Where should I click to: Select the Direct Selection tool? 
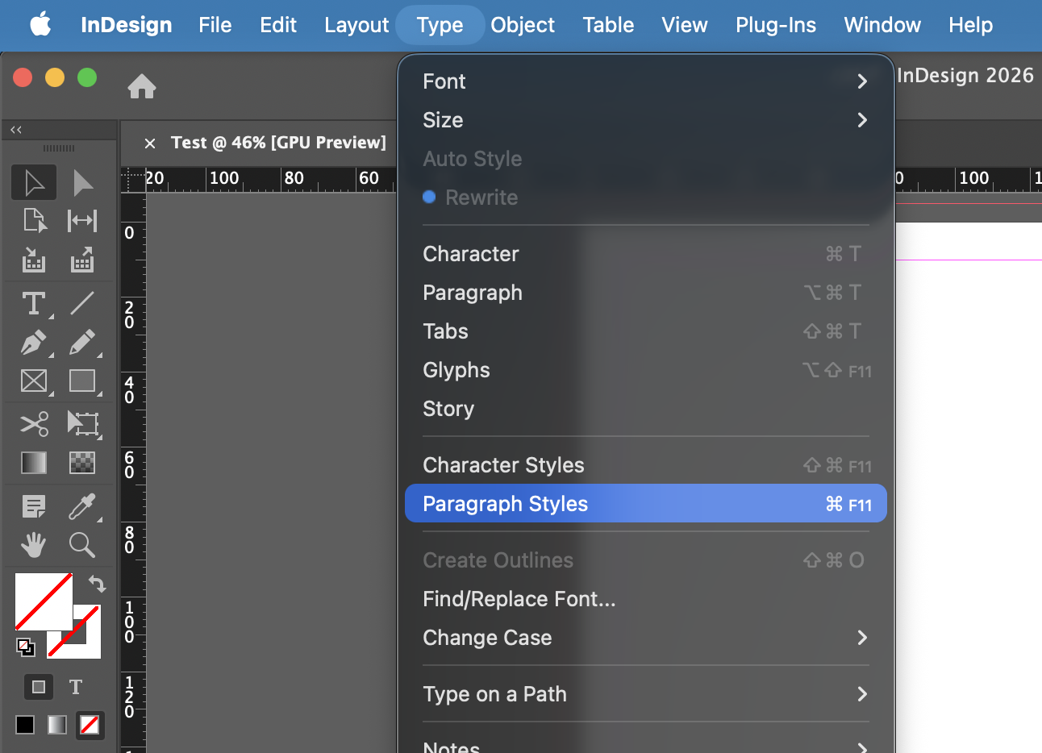tap(82, 182)
